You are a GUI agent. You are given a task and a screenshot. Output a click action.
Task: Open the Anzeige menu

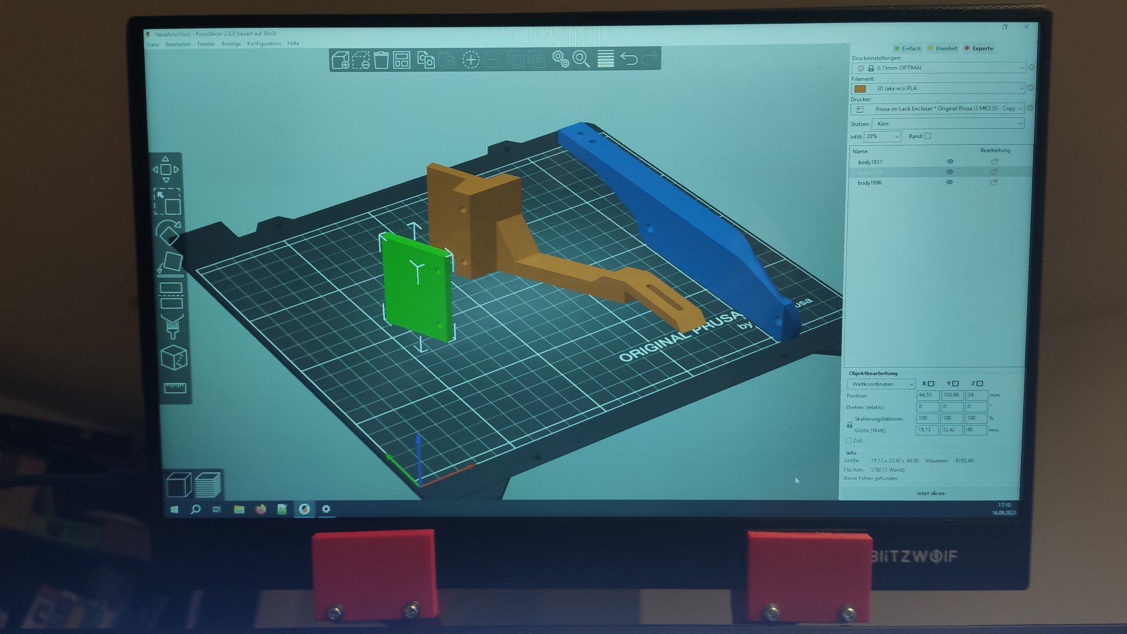coord(231,43)
